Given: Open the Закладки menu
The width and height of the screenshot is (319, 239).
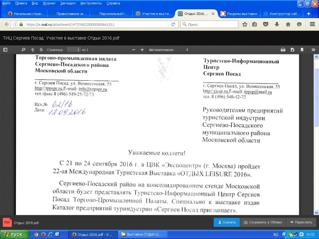Looking at the screenshot, I should click(68, 3).
